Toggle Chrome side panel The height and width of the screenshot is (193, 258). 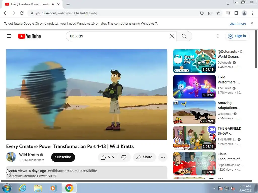tap(236, 13)
